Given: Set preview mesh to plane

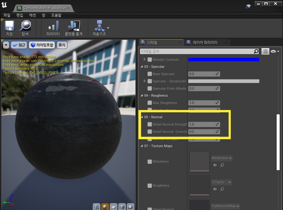Looking at the screenshot, I should [114, 206].
